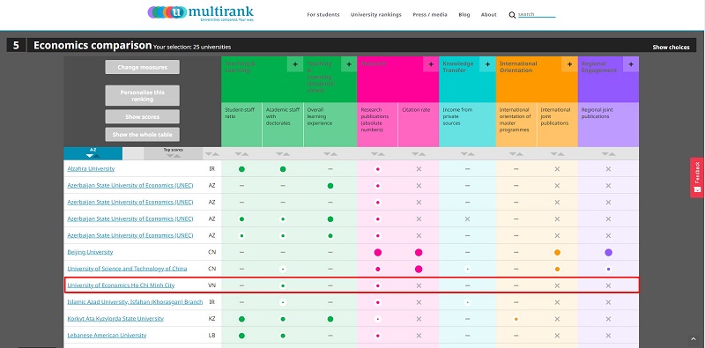705x348 pixels.
Task: Click the U-Multirank logo
Action: click(201, 12)
